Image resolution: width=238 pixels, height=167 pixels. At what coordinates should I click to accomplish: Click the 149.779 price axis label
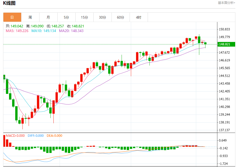point(224,37)
